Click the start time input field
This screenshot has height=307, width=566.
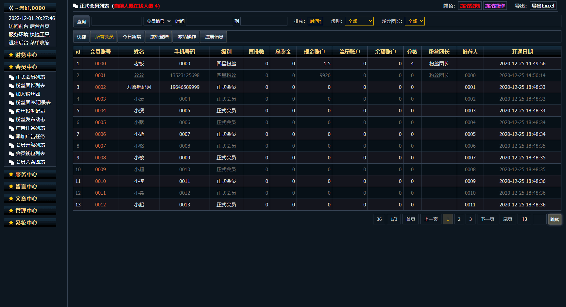(209, 21)
